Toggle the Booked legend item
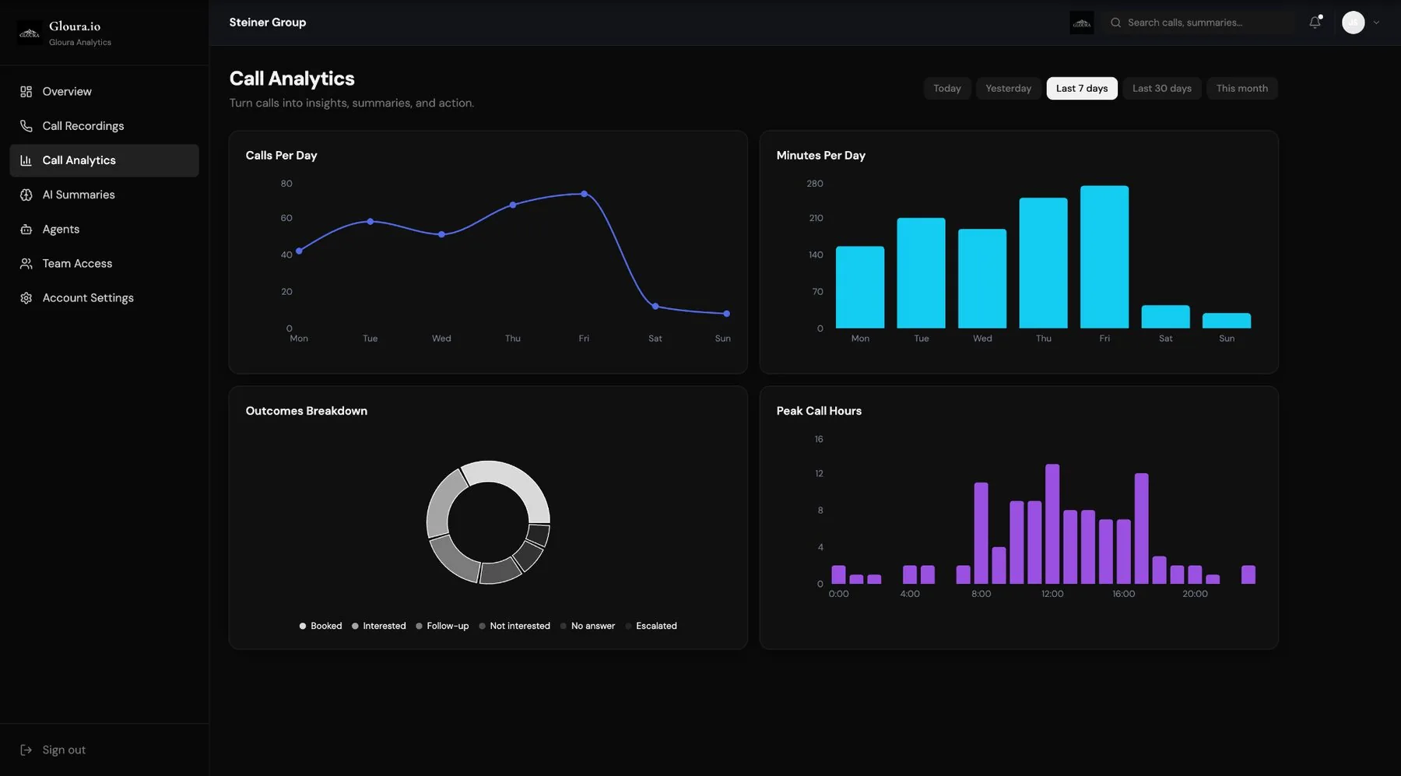Image resolution: width=1401 pixels, height=776 pixels. tap(321, 626)
